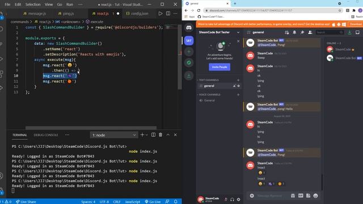363x204 pixels.
Task: Maximize the terminal panel with the chevron
Action: click(x=168, y=135)
